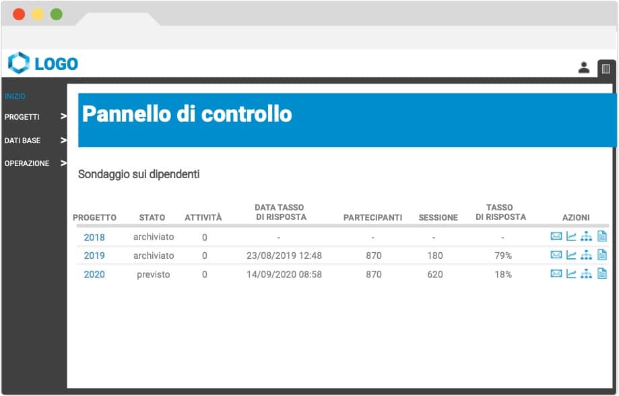Click the mail icon in the 2019 row
619x396 pixels.
pos(556,255)
